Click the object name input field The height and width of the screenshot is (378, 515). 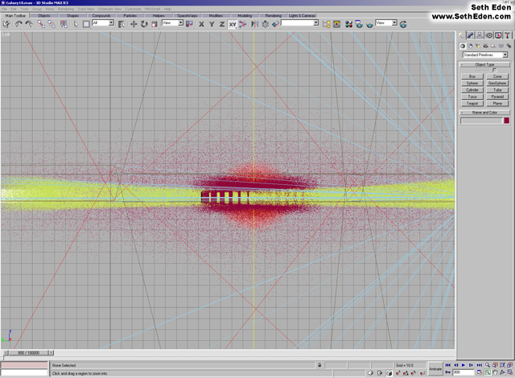(480, 121)
